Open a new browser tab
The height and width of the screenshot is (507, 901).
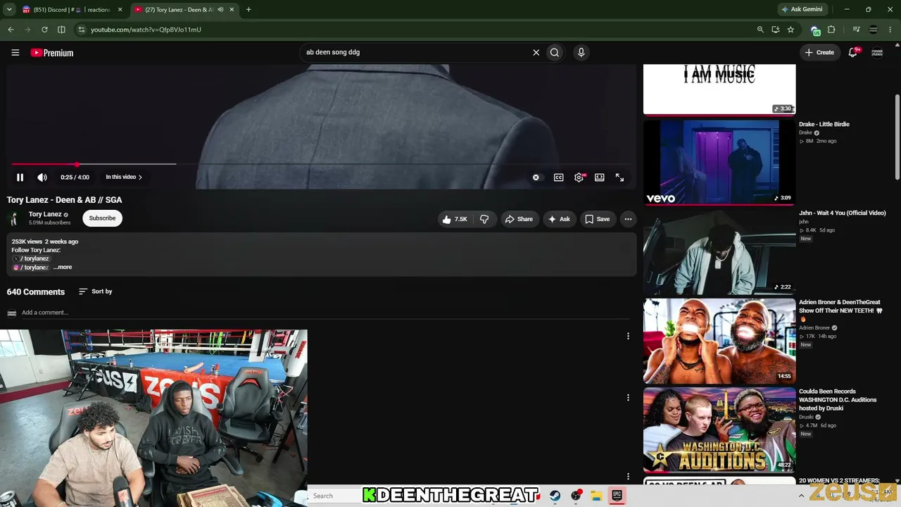click(248, 10)
